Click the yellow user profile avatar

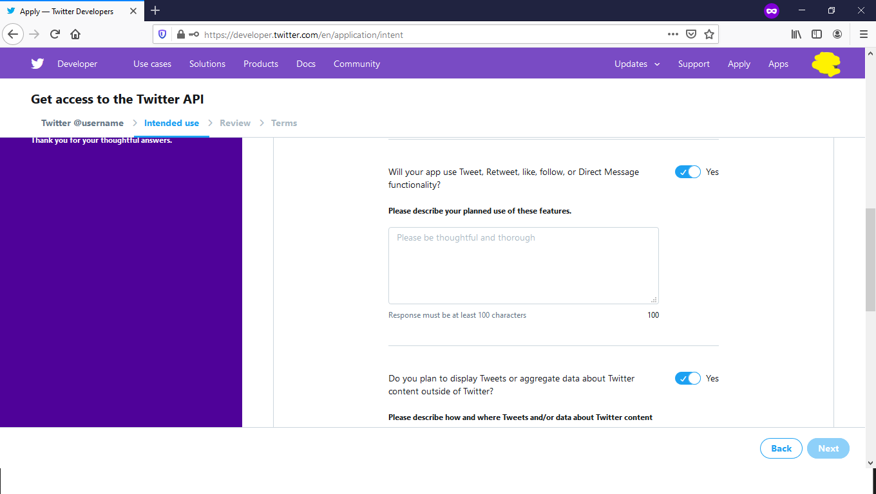pos(826,64)
